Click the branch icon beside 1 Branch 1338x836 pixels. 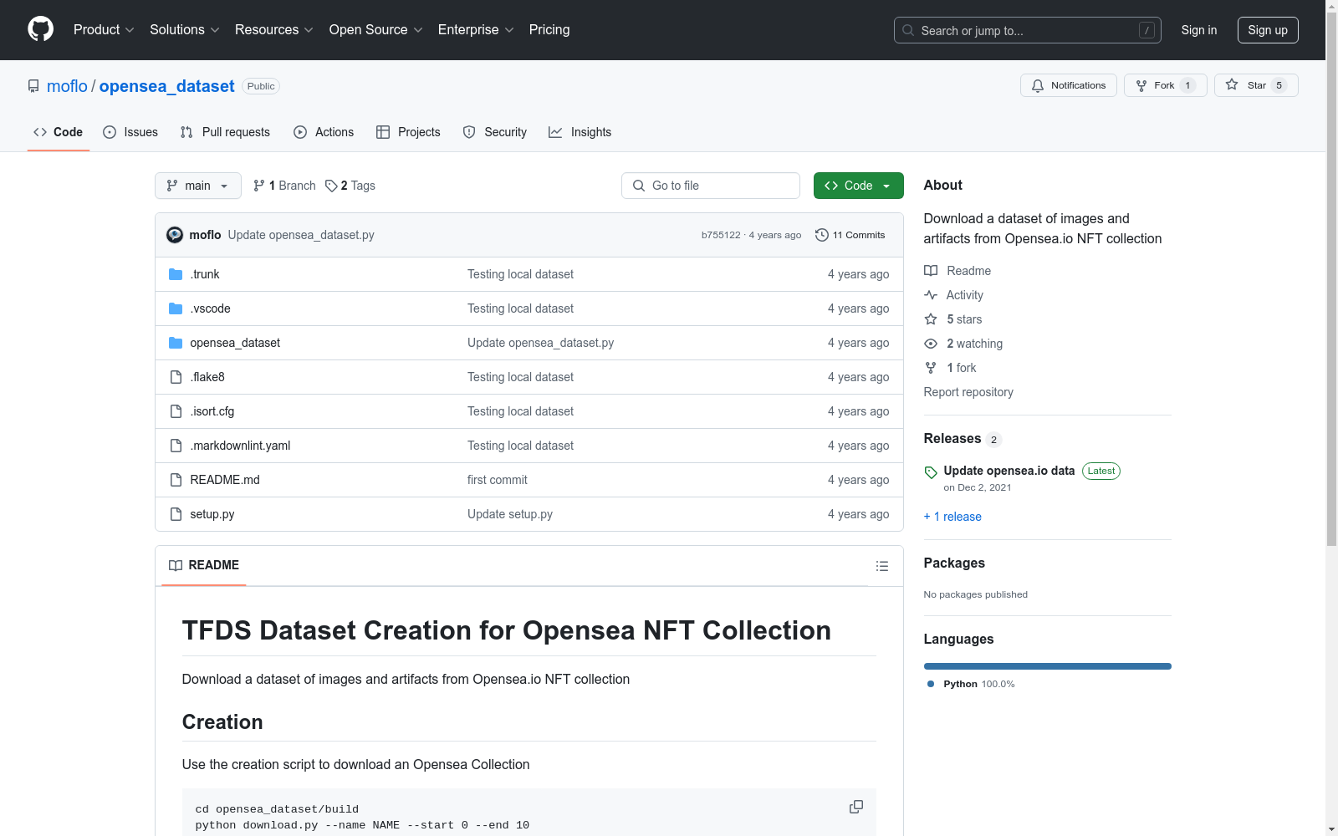tap(259, 186)
